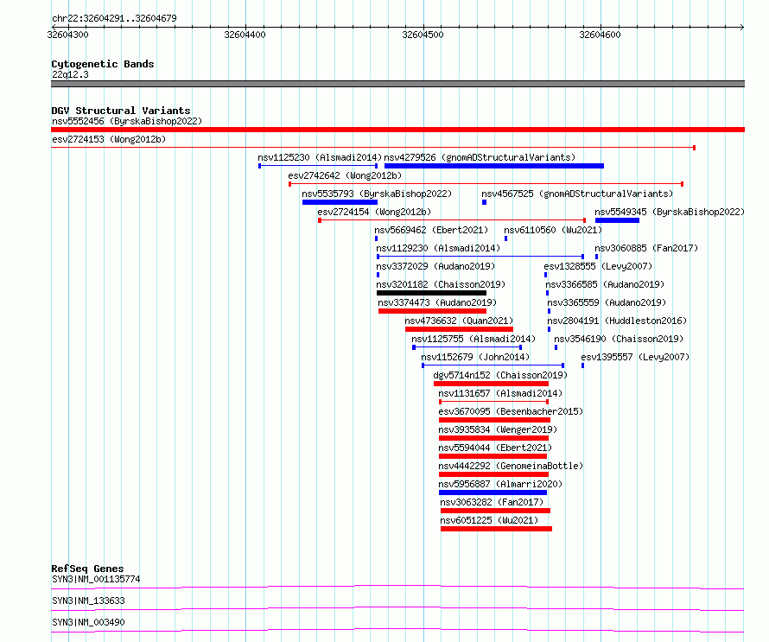
Task: Click nsv5535793 (ByrskaBishop2022) label
Action: [x=377, y=194]
